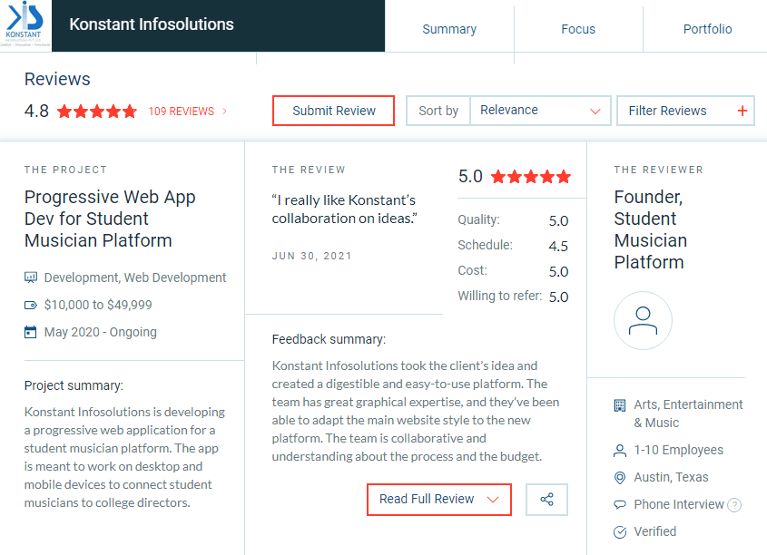Open the 109 Reviews link

(187, 112)
